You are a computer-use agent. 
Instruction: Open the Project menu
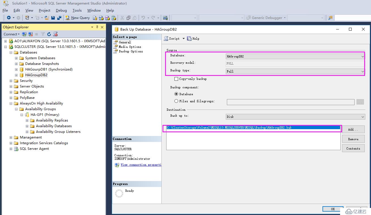(45, 10)
